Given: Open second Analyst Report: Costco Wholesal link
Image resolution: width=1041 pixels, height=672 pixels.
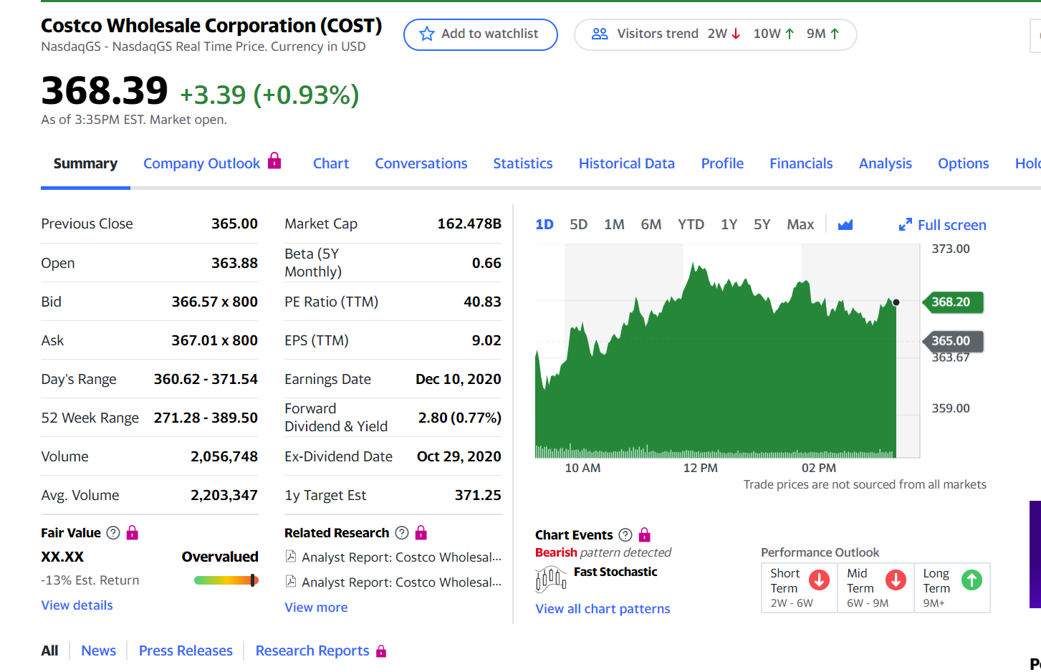Looking at the screenshot, I should [x=402, y=582].
